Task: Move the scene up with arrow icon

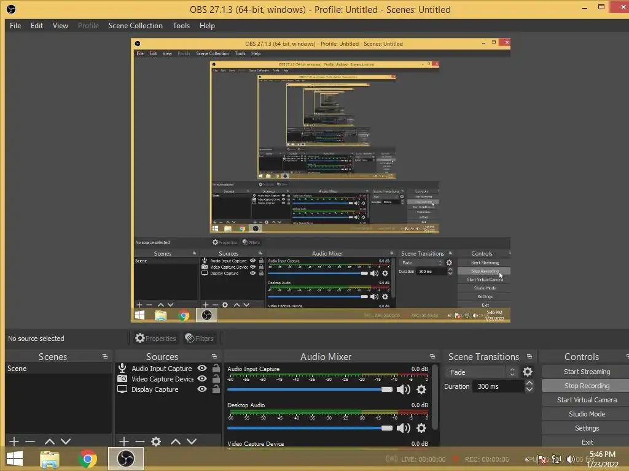Action: coord(50,442)
